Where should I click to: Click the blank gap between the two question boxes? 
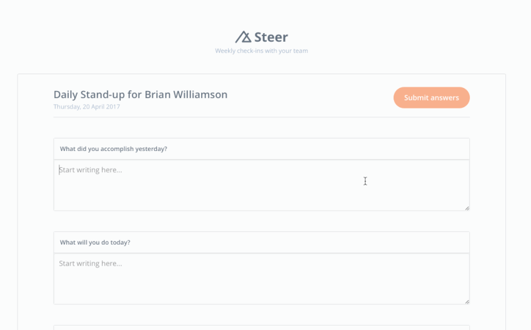point(261,221)
